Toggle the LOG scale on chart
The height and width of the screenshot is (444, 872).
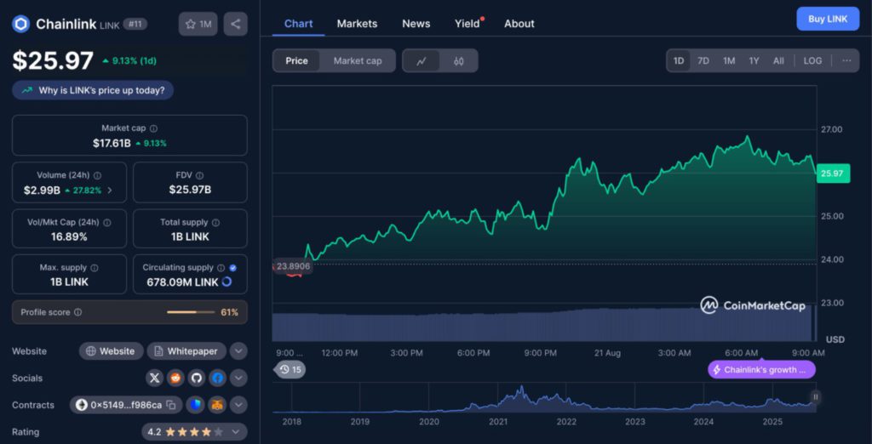tap(812, 60)
